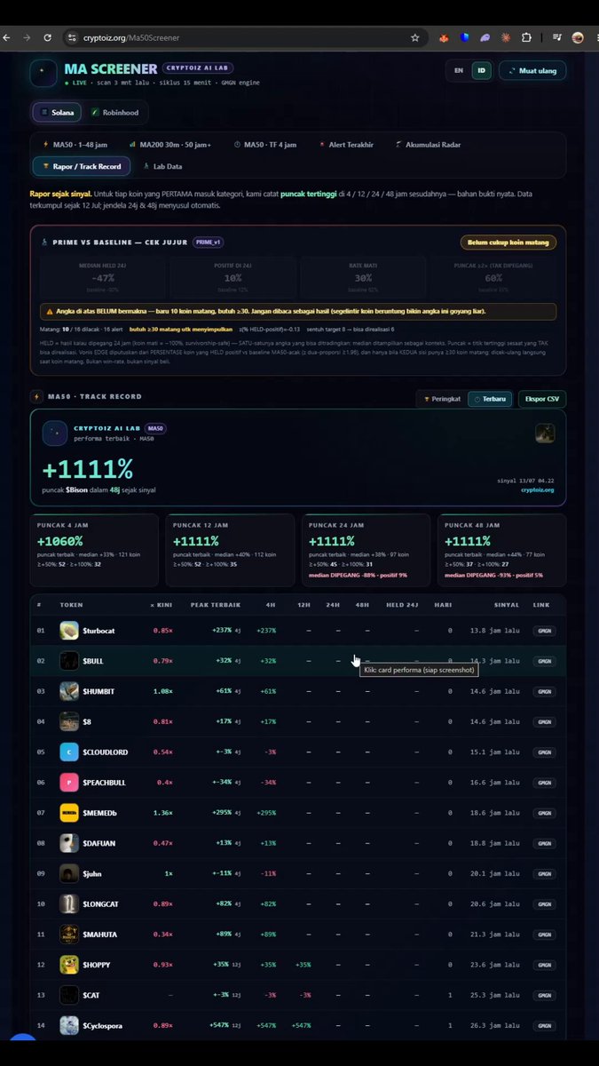Sort track record by Peringkat

(x=440, y=399)
